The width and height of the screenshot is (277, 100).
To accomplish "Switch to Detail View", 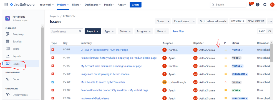I will pyautogui.click(x=256, y=21).
